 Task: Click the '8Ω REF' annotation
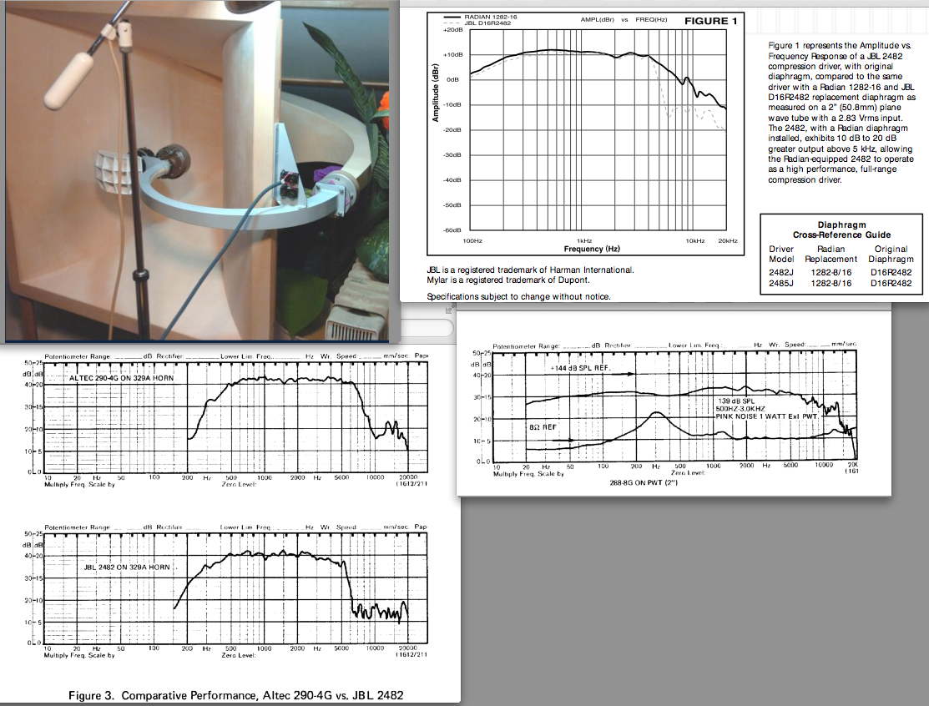pos(543,427)
